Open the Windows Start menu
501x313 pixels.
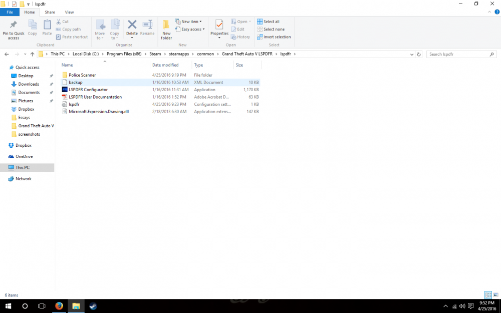[9, 306]
